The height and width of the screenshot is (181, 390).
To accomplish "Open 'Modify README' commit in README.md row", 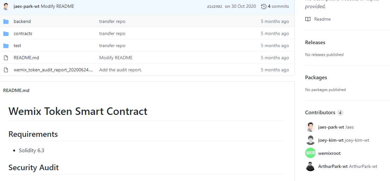I will tap(116, 58).
